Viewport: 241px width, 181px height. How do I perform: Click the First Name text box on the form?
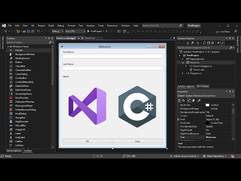(x=113, y=56)
